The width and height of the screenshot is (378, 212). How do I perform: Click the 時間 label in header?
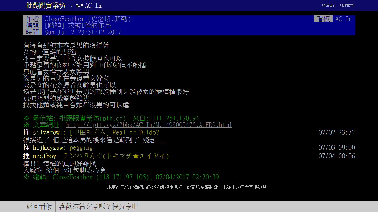(33, 32)
